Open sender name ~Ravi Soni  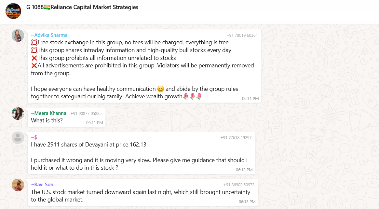pos(43,185)
